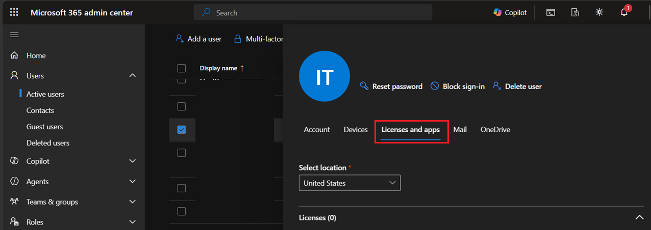Open Active users in the sidebar
This screenshot has height=230, width=651.
point(45,94)
